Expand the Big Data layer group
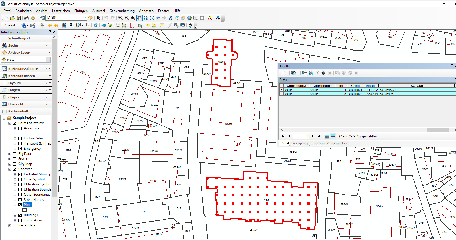Screen dimensions: 456x240 [9, 154]
